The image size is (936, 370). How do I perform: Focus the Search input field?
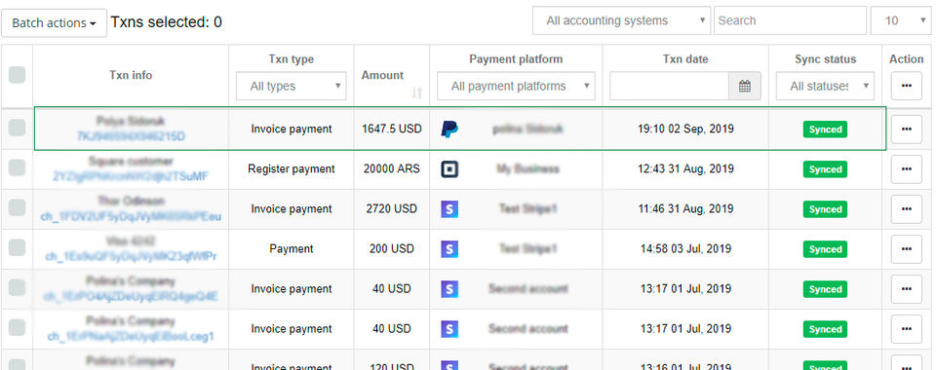[x=790, y=20]
